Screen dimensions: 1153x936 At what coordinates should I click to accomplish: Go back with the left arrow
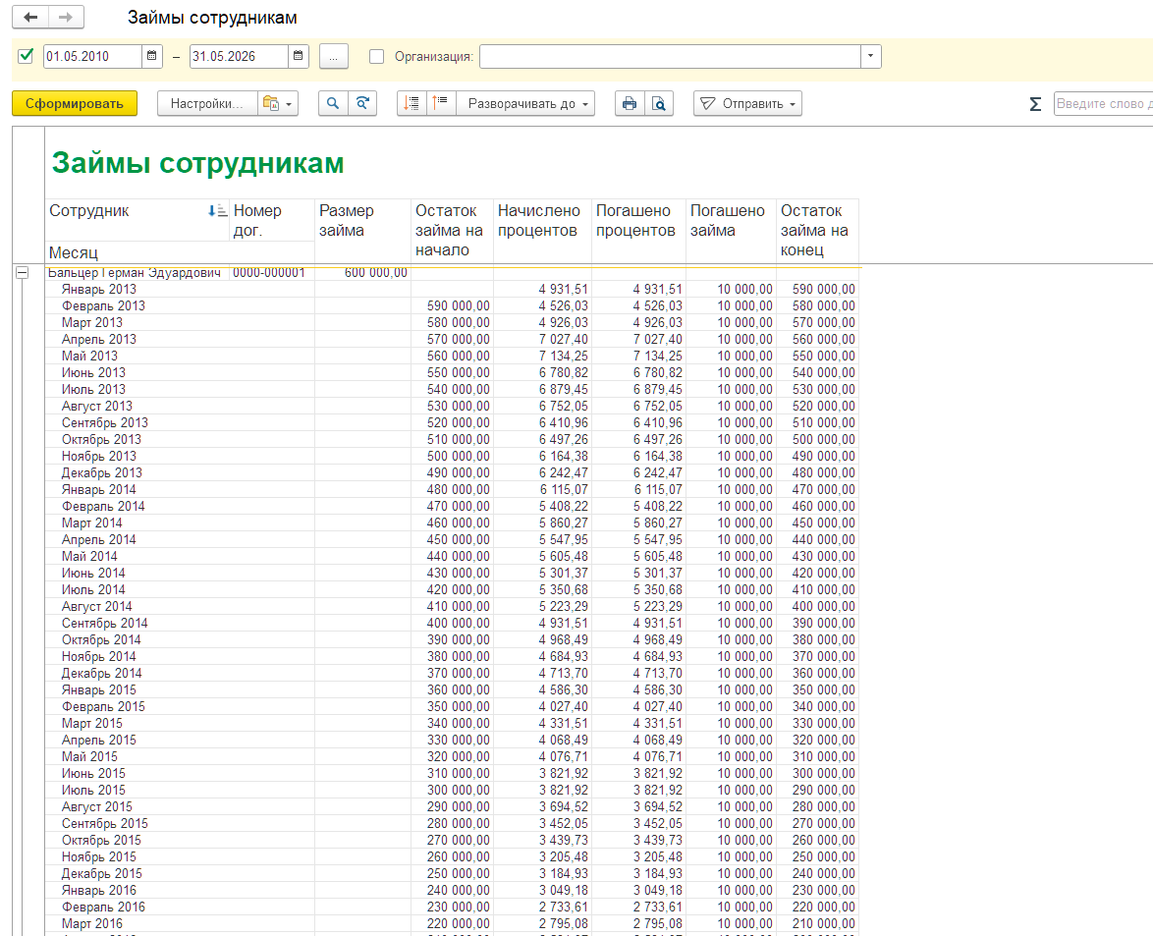(30, 17)
